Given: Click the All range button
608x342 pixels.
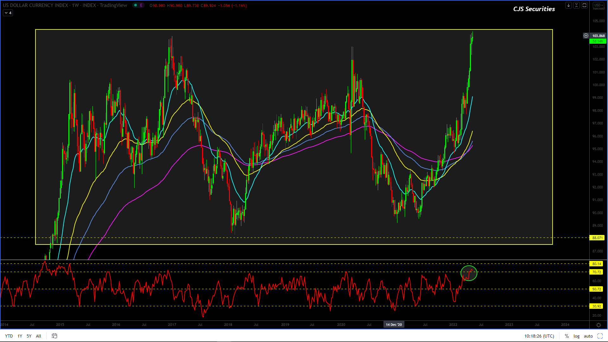Looking at the screenshot, I should [x=38, y=336].
